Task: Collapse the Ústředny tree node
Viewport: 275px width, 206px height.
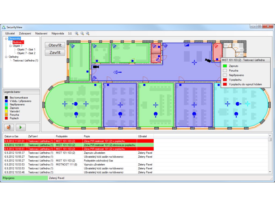Action: [6, 57]
